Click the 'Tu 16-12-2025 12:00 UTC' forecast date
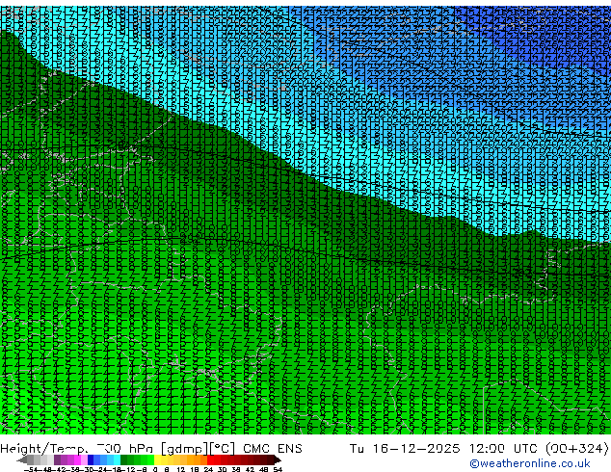Image resolution: width=611 pixels, height=472 pixels. point(443,449)
